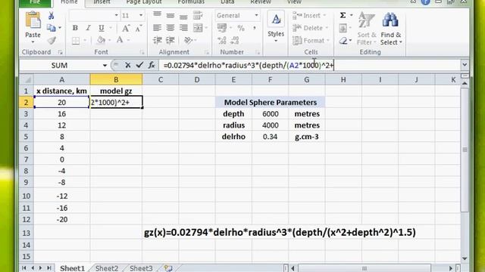
Task: Toggle Align Text Left
Action: (x=157, y=28)
